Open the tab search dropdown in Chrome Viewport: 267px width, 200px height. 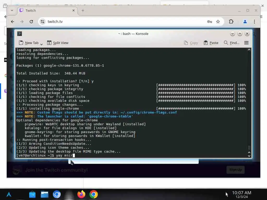coord(12,10)
